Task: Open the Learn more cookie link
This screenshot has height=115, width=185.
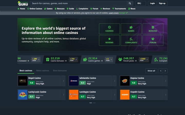Action: [114, 13]
